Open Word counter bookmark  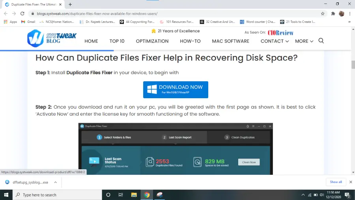(258, 22)
